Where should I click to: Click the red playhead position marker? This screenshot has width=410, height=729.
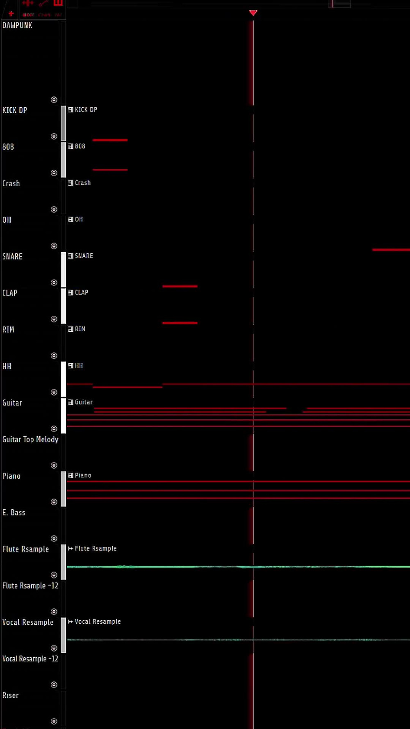[x=253, y=13]
